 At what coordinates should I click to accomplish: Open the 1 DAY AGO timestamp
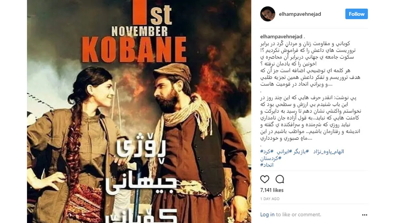point(270,199)
